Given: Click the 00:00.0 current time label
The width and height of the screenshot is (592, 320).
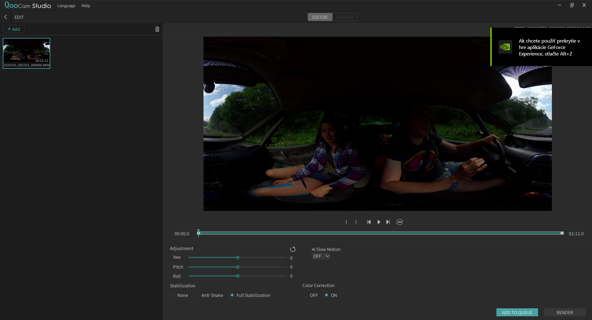Looking at the screenshot, I should [x=182, y=234].
